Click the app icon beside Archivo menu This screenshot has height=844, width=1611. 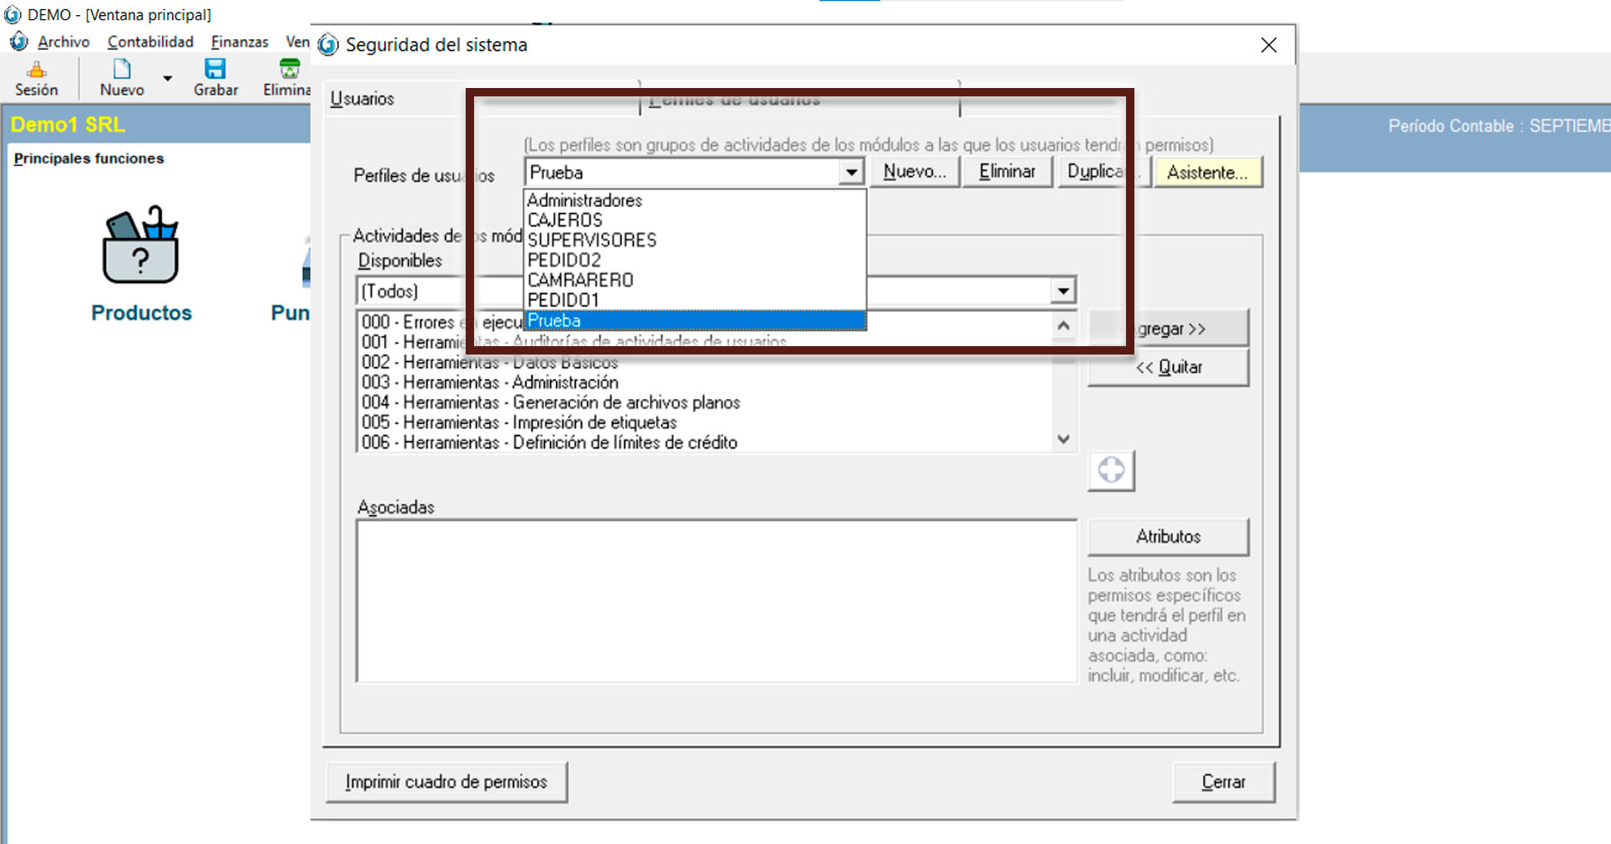pos(18,42)
